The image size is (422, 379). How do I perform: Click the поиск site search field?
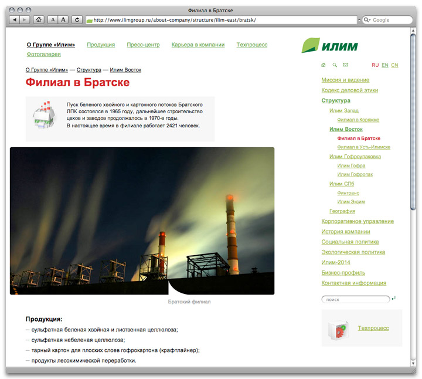355,299
